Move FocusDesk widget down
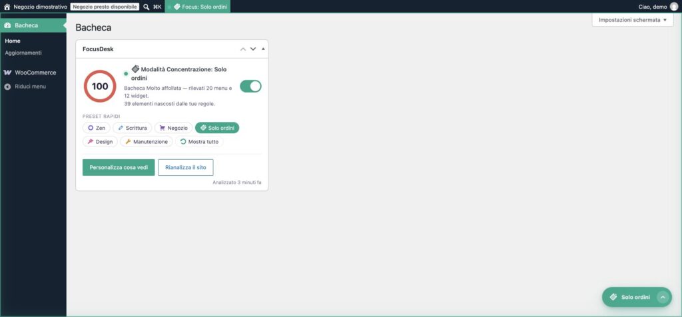Screen dimensions: 682x317 [253, 49]
